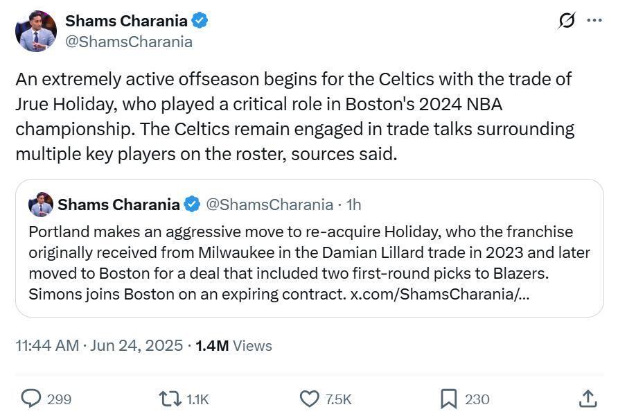Click the 1.1K reposts count
Screen dimensions: 618x416
click(x=197, y=399)
